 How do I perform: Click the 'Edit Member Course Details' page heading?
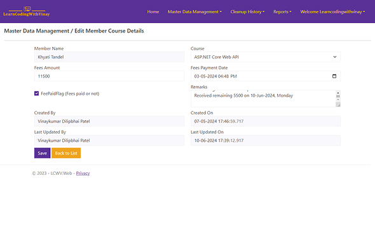point(109,31)
